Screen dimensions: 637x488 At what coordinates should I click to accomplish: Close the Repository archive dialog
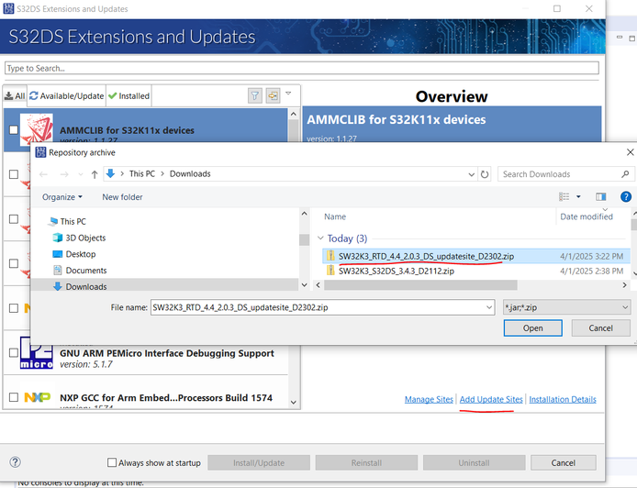click(630, 152)
